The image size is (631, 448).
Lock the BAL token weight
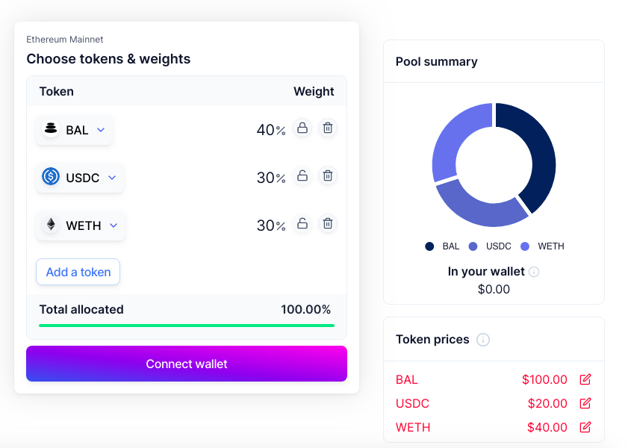pyautogui.click(x=302, y=128)
